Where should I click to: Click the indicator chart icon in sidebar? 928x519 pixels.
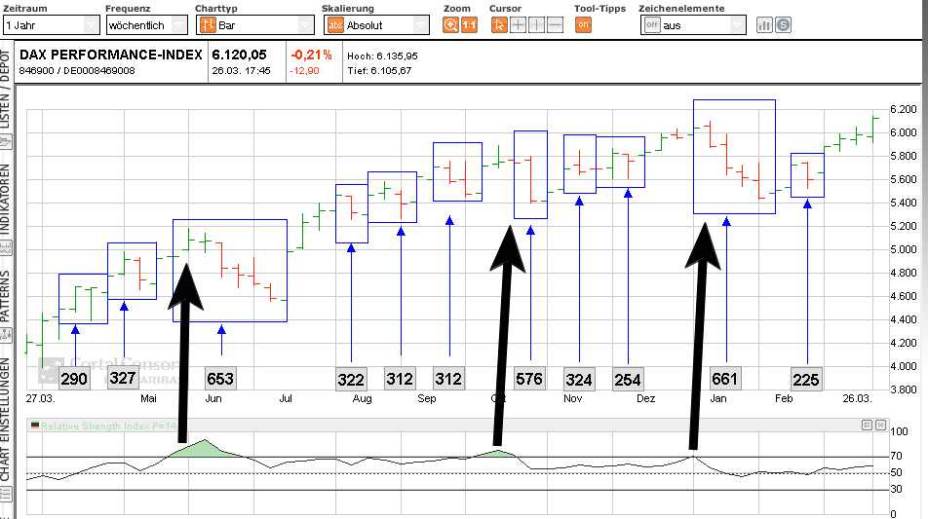(5, 249)
